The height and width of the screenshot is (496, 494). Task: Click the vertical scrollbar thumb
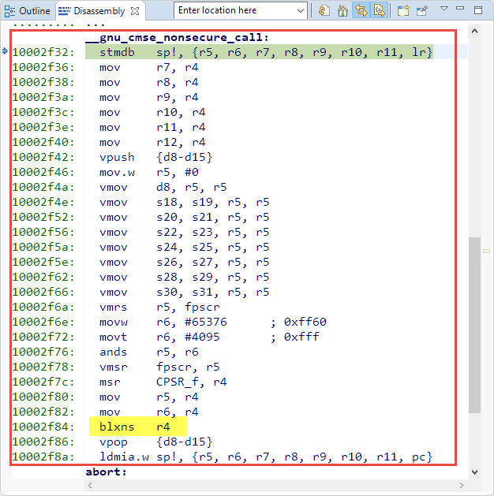473,323
